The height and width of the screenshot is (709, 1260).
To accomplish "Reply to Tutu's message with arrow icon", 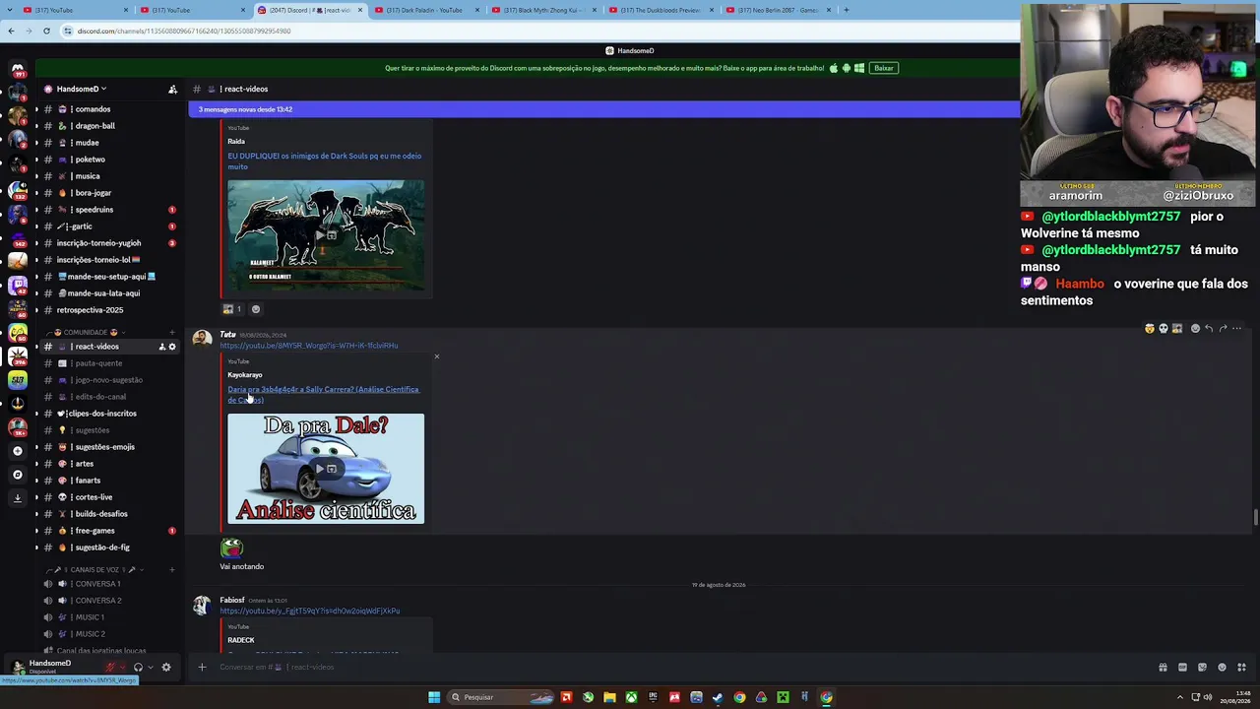I will [1209, 329].
